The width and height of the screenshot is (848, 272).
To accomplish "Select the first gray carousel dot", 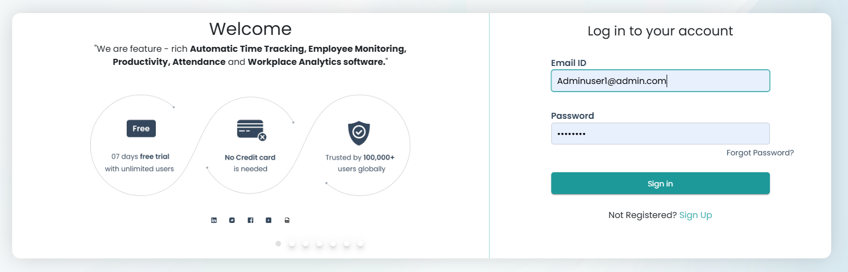I will (278, 244).
